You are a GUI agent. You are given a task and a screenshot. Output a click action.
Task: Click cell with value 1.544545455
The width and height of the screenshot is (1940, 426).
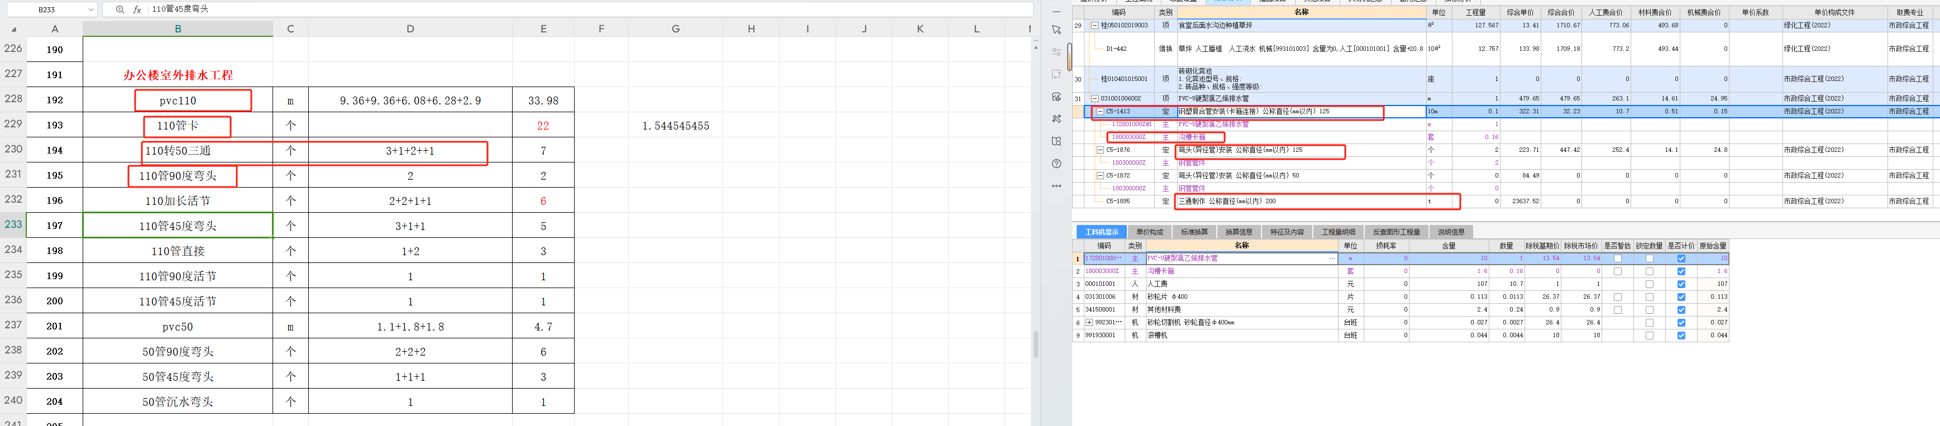click(676, 126)
